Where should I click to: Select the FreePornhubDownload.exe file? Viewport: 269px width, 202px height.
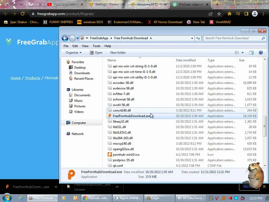tap(182, 116)
